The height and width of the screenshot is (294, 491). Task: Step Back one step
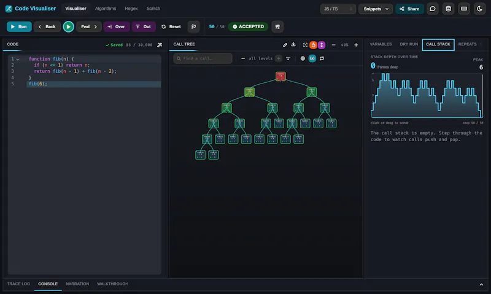pyautogui.click(x=47, y=26)
